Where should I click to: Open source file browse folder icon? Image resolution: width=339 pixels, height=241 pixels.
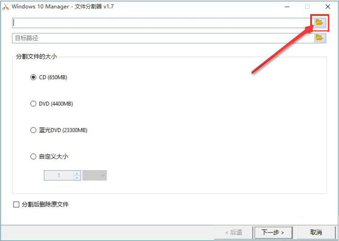click(320, 22)
